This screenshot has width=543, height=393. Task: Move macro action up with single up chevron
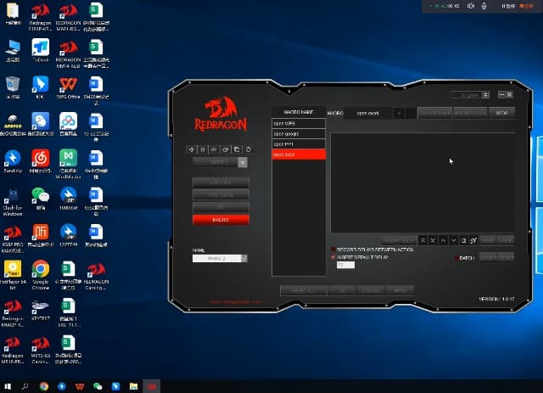click(x=443, y=240)
